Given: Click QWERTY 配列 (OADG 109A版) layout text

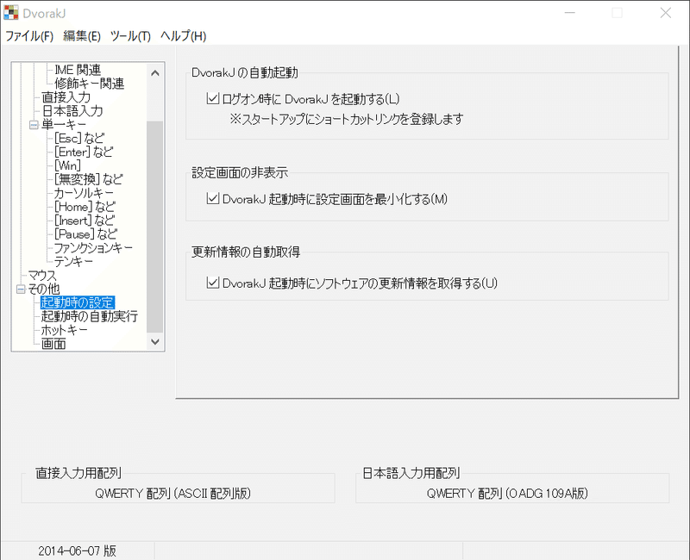Looking at the screenshot, I should point(507,493).
